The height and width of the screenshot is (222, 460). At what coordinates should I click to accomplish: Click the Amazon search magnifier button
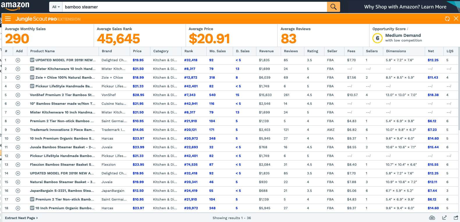(x=333, y=7)
